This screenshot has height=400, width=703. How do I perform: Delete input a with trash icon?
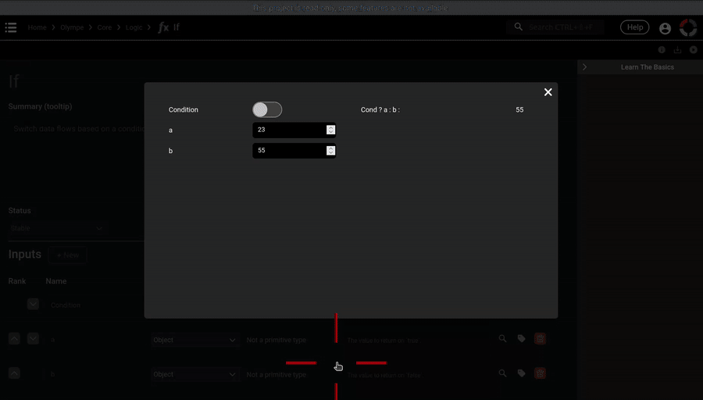[540, 339]
